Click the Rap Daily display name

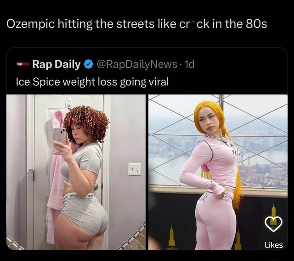tap(57, 64)
